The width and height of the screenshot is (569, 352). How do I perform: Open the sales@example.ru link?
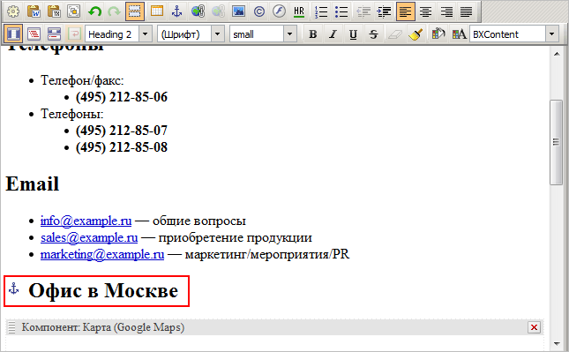89,237
